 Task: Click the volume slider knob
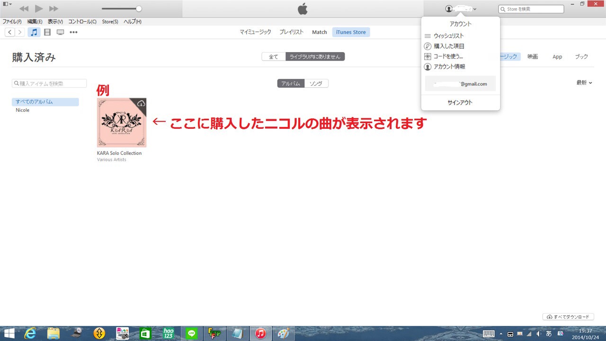(139, 9)
